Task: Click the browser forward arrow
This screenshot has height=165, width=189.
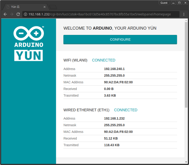Action: point(12,14)
